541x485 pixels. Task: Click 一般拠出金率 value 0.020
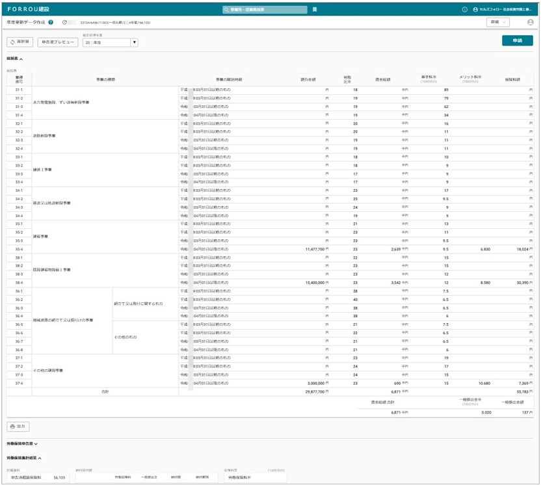point(486,413)
